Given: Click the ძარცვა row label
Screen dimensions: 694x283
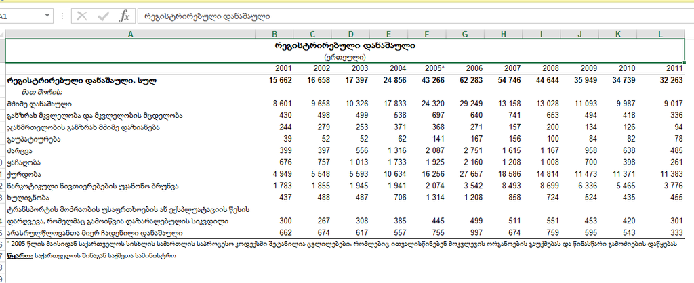Looking at the screenshot, I should 20,151.
